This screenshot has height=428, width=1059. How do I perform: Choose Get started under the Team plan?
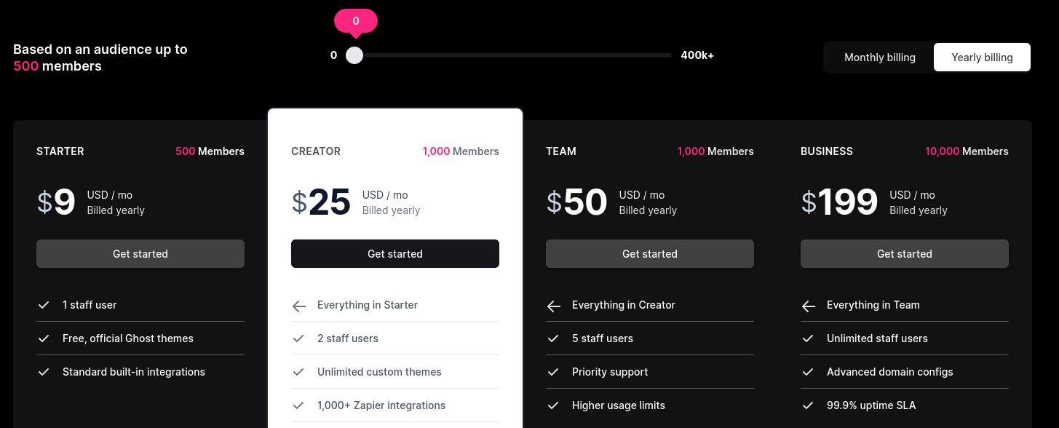click(650, 254)
